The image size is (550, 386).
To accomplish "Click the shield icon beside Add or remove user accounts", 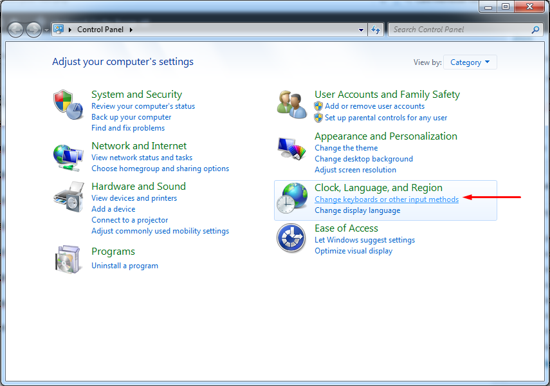I will (318, 106).
